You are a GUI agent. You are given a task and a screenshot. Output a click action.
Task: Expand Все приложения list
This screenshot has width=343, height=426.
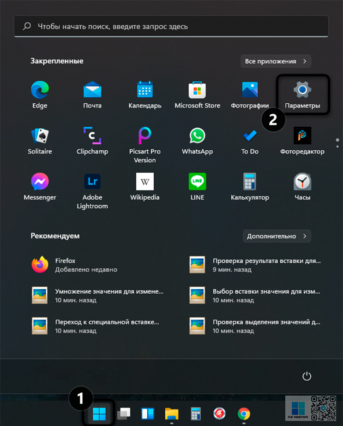click(276, 61)
